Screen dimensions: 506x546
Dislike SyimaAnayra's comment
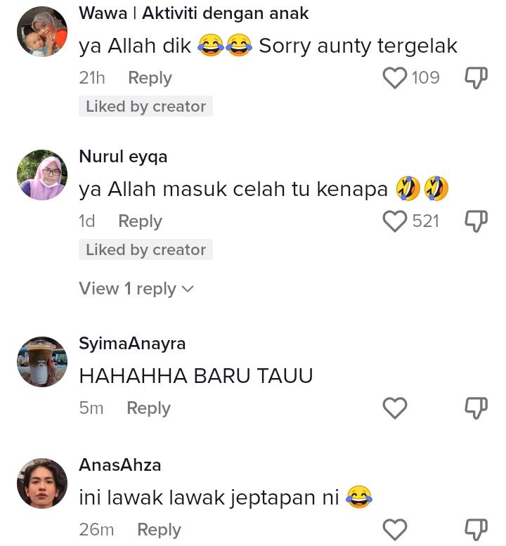(x=476, y=408)
